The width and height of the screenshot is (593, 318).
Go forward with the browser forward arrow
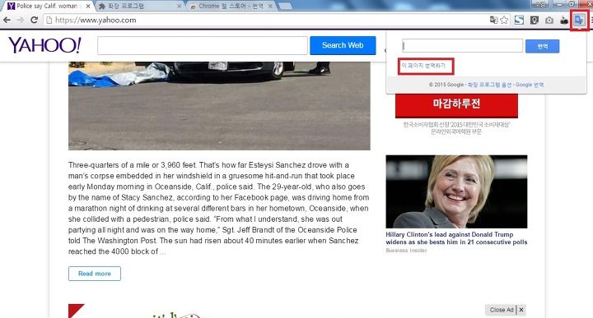pyautogui.click(x=21, y=20)
